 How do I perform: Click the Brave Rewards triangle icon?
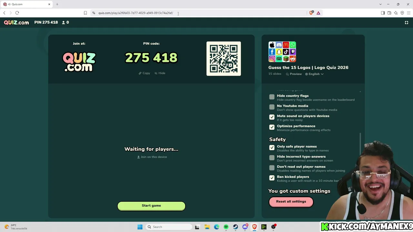point(318,13)
